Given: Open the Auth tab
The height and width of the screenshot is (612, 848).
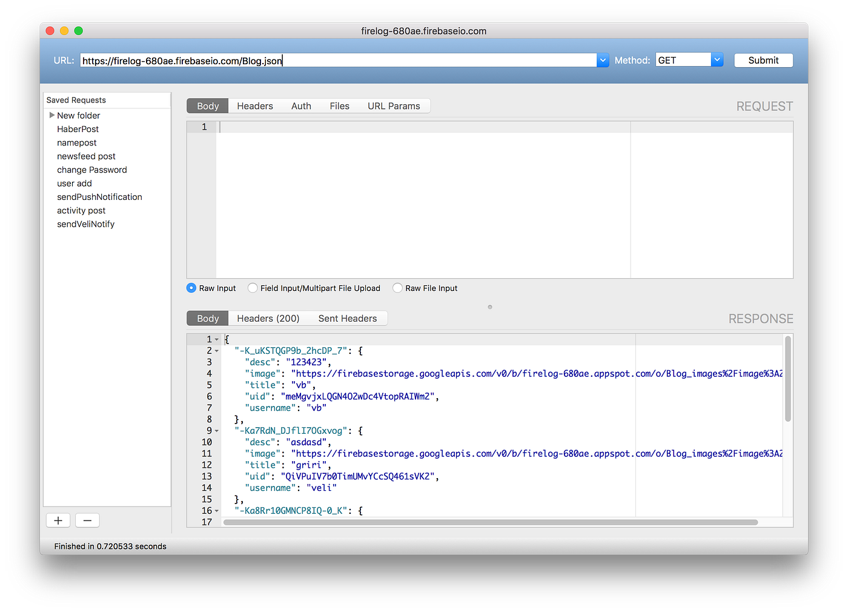Looking at the screenshot, I should tap(301, 106).
